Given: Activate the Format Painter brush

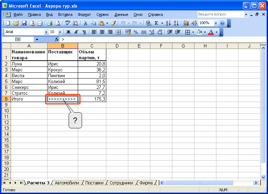Looking at the screenshot, I should [113, 23].
